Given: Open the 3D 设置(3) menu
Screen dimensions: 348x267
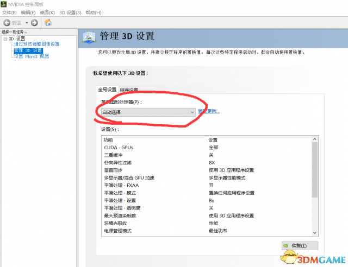Looking at the screenshot, I should tap(70, 12).
